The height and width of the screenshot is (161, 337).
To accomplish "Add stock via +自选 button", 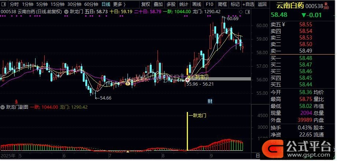I will (x=248, y=4).
